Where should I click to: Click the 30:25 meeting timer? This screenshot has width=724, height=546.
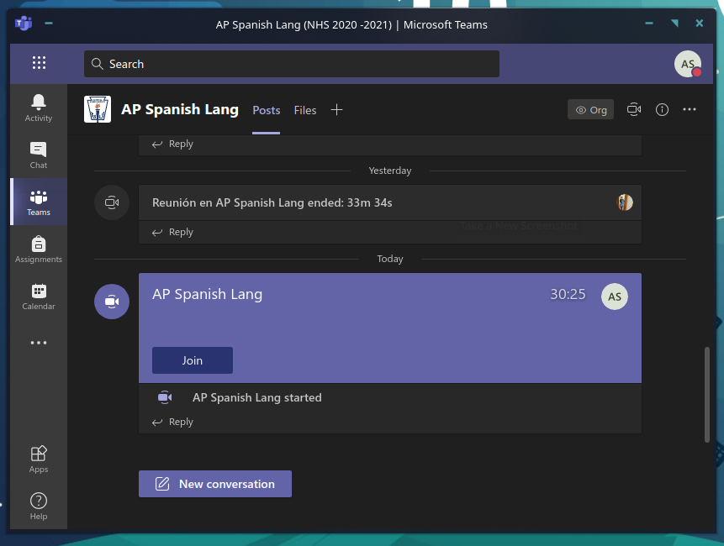click(568, 294)
